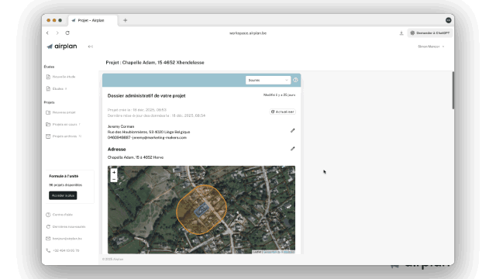496x279 pixels.
Task: Collapse the airplan sidebar with the arrow icon
Action: pyautogui.click(x=91, y=46)
